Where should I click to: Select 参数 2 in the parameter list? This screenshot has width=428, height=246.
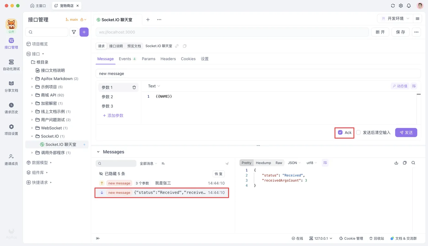pos(118,97)
